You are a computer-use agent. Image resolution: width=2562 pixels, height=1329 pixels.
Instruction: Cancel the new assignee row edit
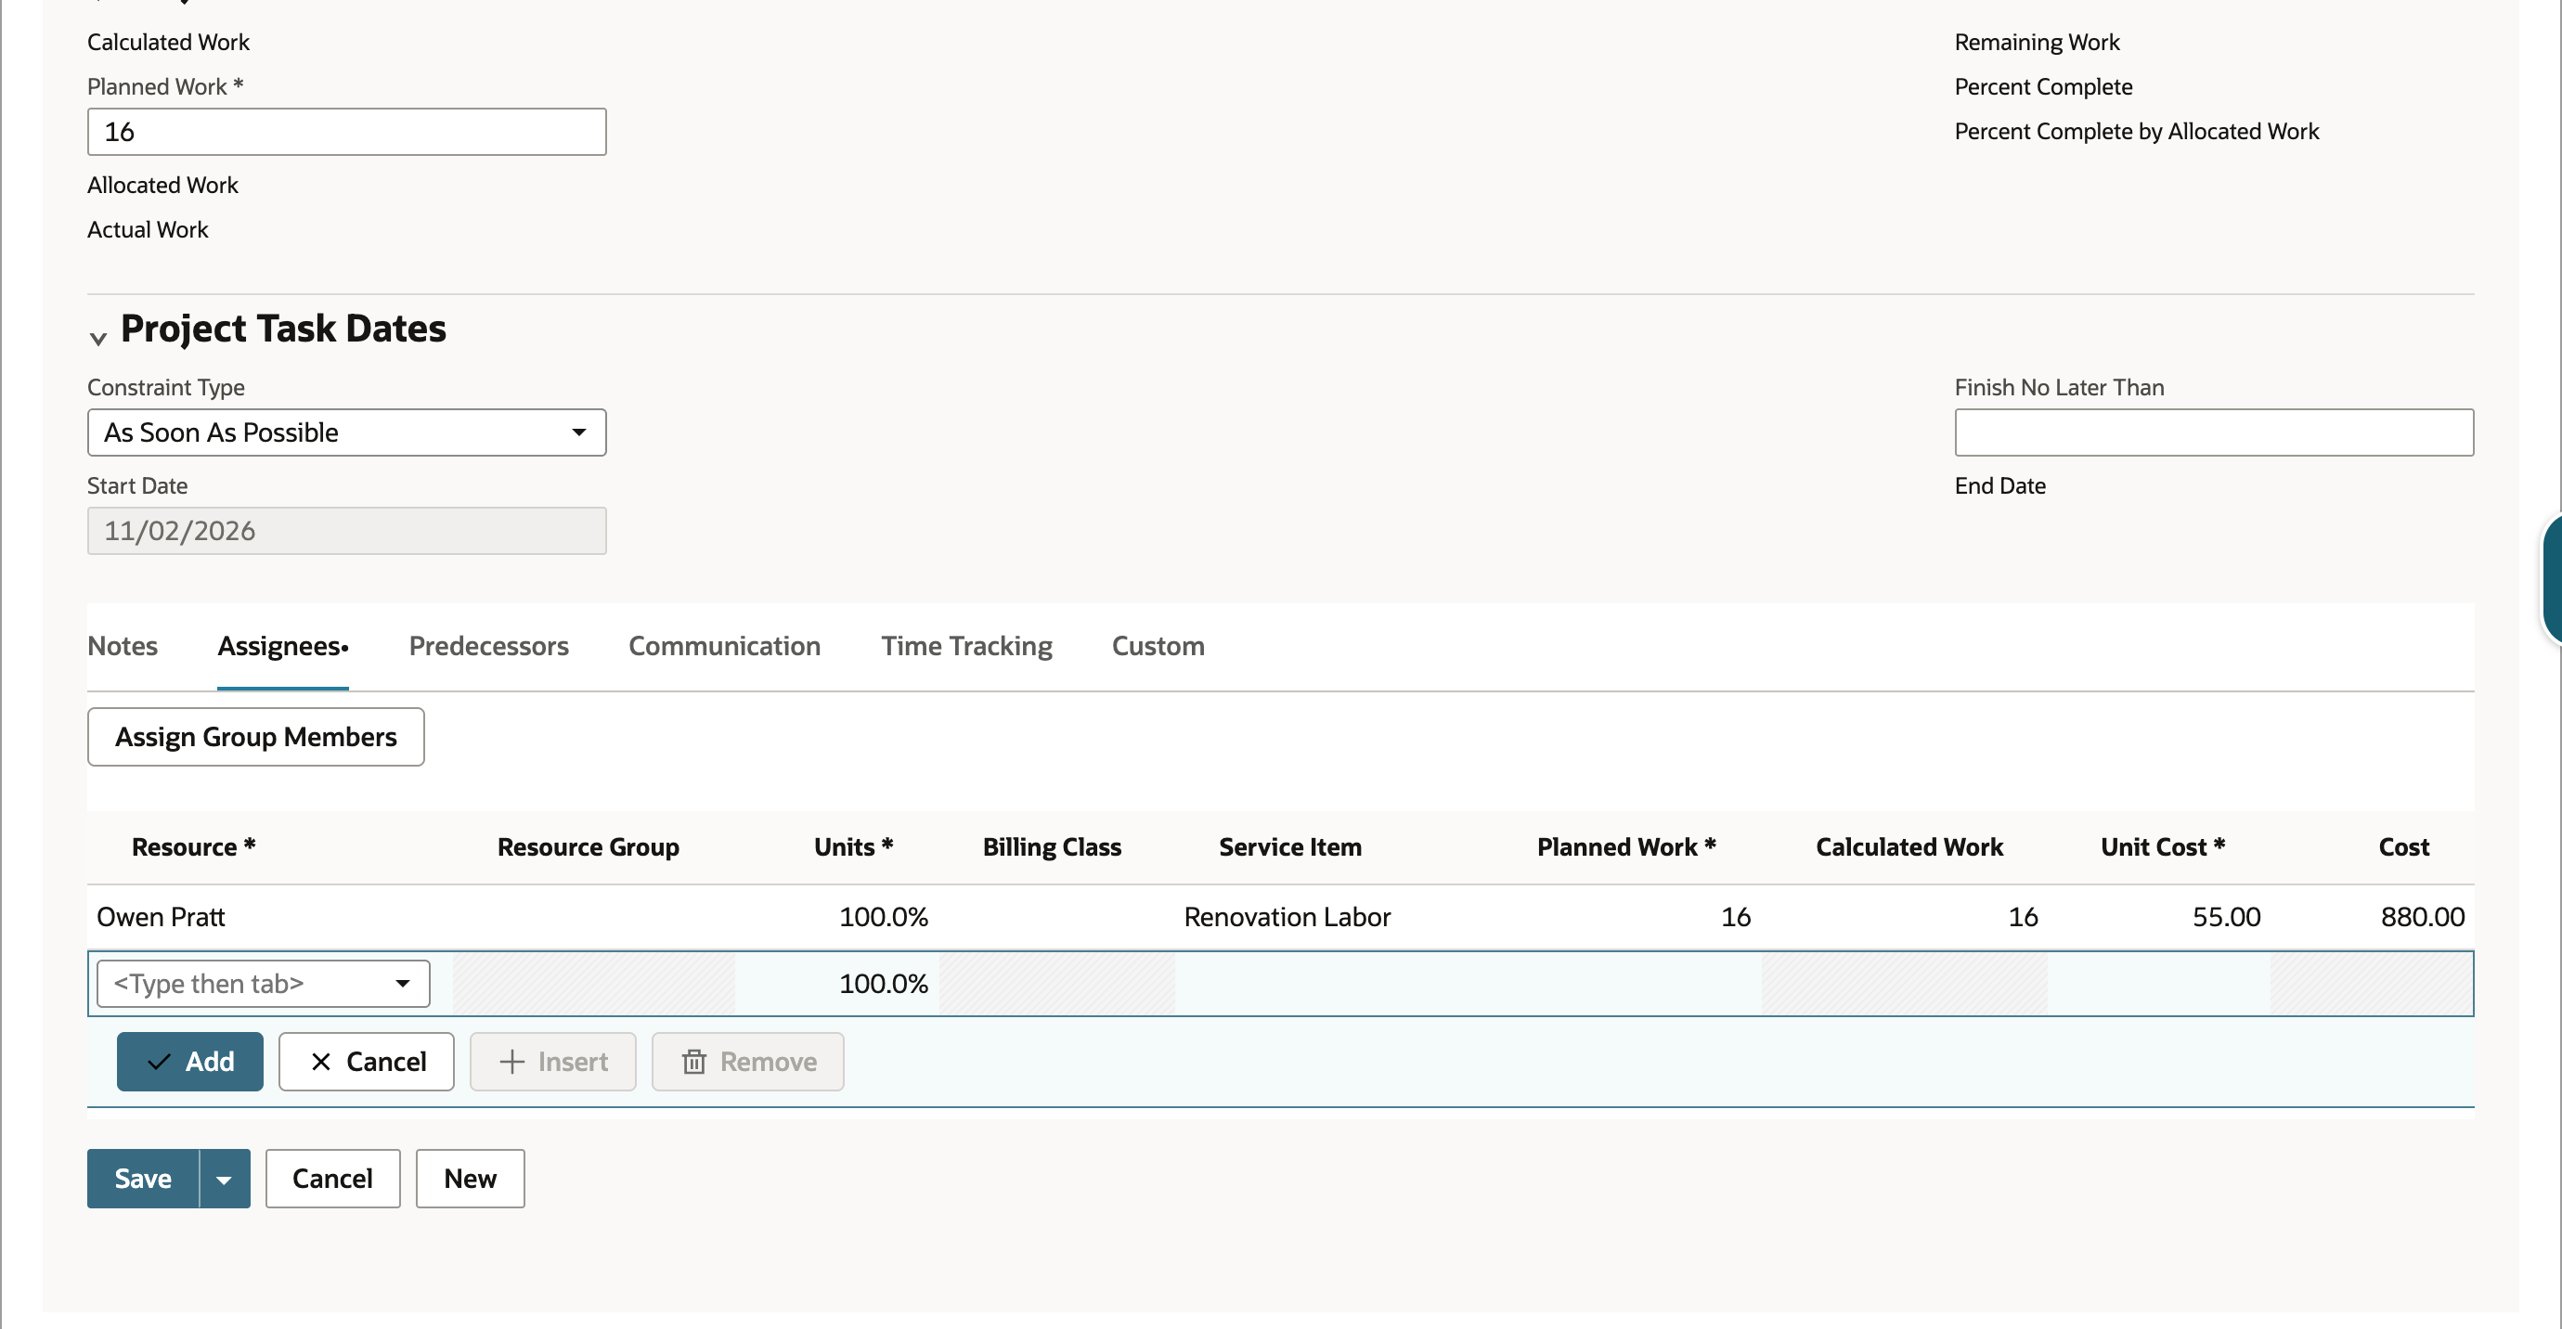click(366, 1062)
